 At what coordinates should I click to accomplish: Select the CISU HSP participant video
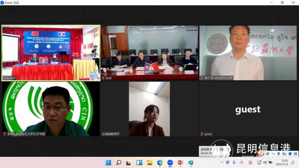pos(51,53)
